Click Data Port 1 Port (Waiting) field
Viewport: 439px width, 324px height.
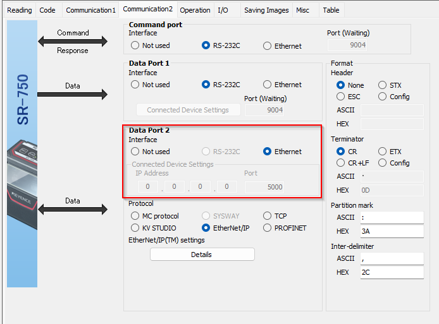[x=264, y=110]
